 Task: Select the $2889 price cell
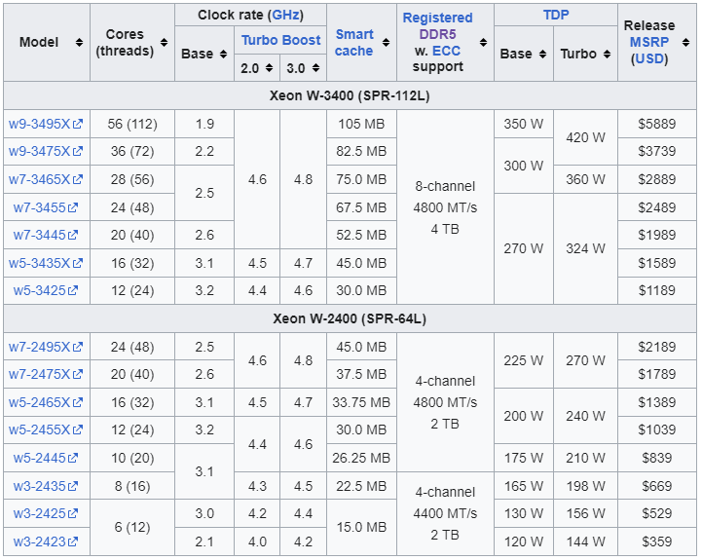pos(657,179)
